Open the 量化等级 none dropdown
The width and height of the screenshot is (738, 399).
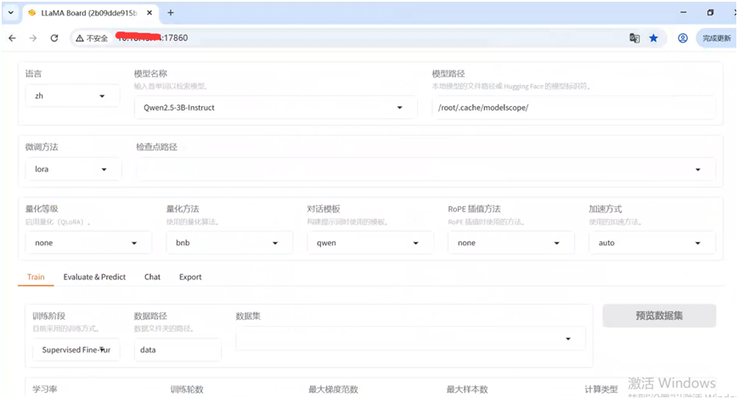[88, 243]
